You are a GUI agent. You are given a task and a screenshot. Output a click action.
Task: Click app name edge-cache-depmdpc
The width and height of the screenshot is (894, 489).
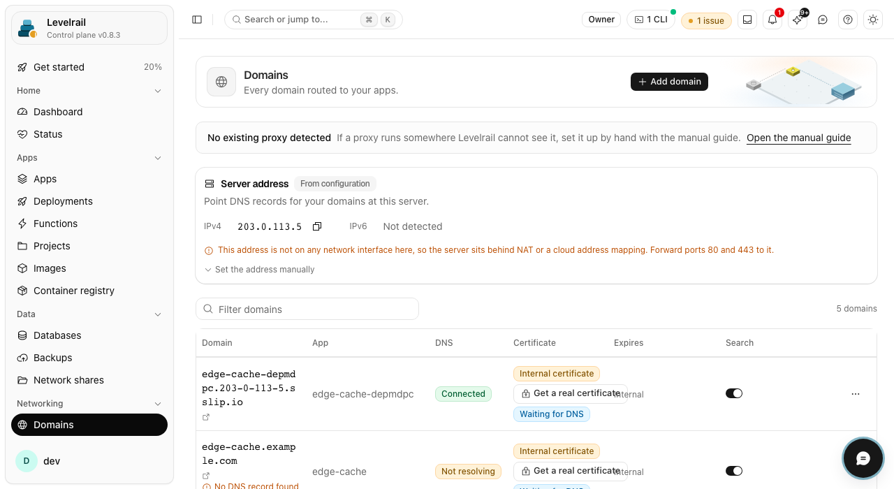click(362, 394)
